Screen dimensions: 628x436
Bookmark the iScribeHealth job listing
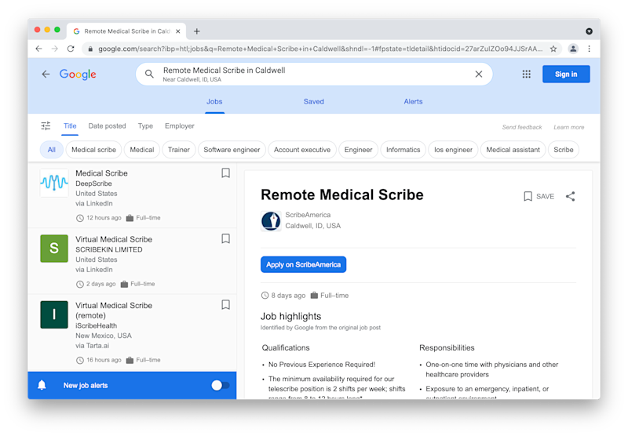(225, 305)
